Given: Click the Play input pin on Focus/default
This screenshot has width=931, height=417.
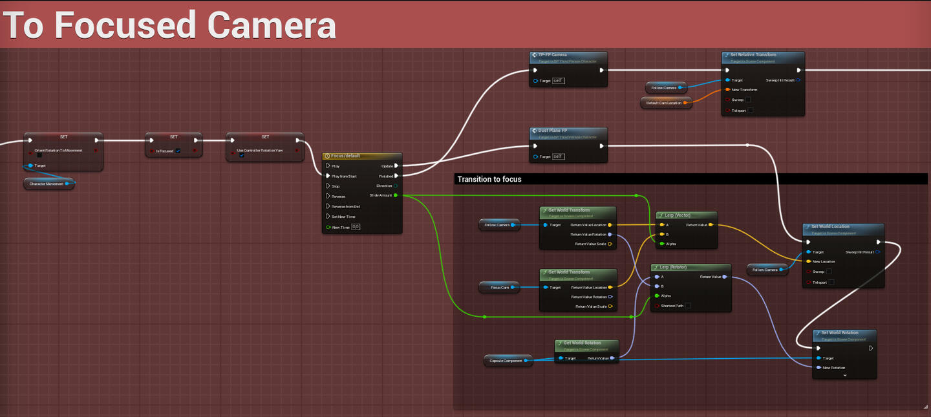Looking at the screenshot, I should [328, 166].
